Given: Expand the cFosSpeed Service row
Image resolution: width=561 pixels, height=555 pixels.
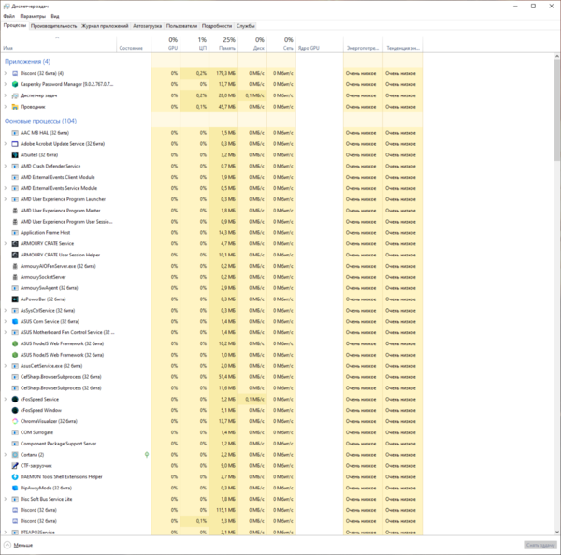Looking at the screenshot, I should [x=6, y=400].
